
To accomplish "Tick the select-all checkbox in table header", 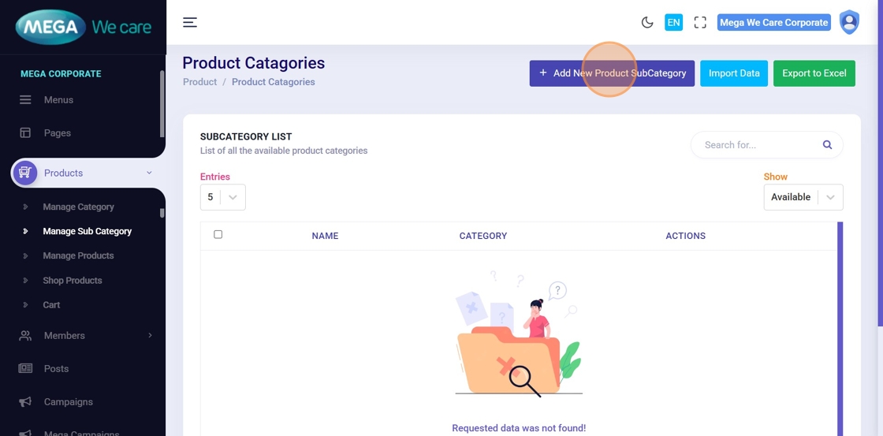I will coord(218,235).
